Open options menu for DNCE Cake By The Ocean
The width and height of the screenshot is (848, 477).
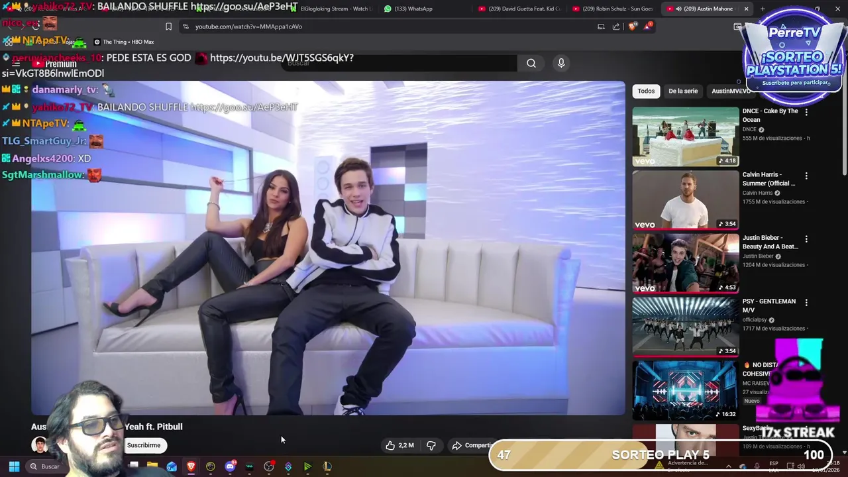tap(806, 113)
